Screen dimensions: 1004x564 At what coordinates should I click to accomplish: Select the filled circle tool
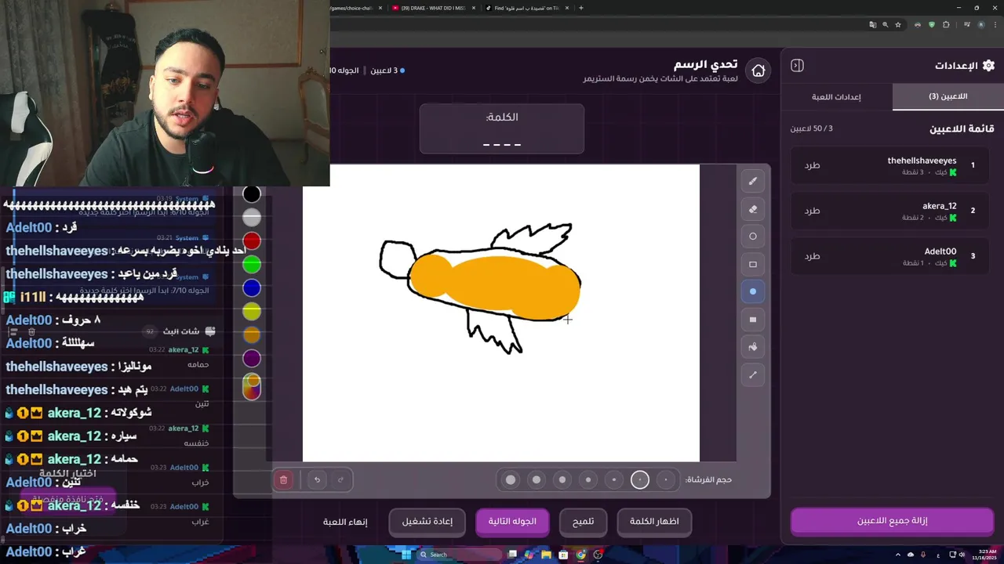pos(753,291)
